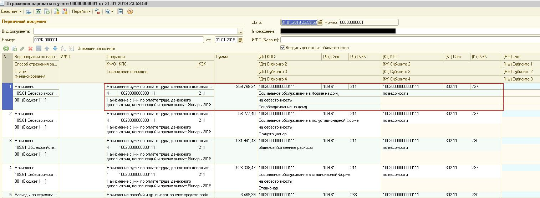Add a new table row with green plus
Screen dimensions: 540x198
point(6,48)
